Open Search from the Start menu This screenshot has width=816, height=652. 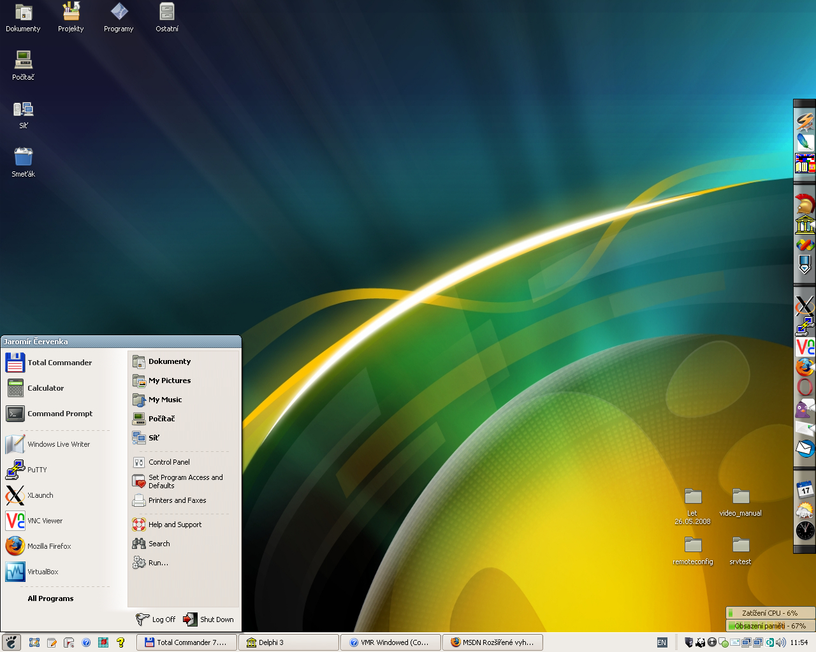pyautogui.click(x=183, y=544)
